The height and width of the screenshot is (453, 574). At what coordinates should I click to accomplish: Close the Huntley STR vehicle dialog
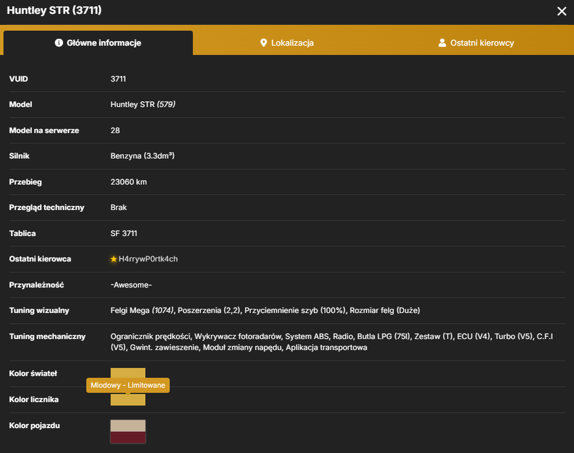(x=561, y=11)
